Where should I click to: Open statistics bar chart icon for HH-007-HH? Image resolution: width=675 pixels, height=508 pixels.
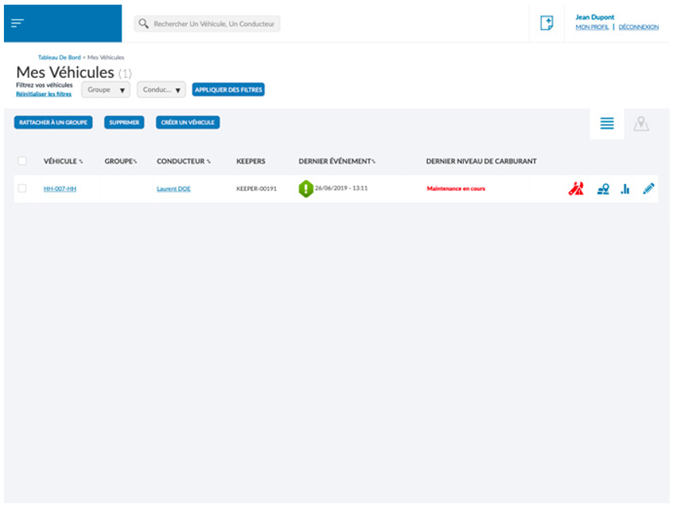coord(625,189)
